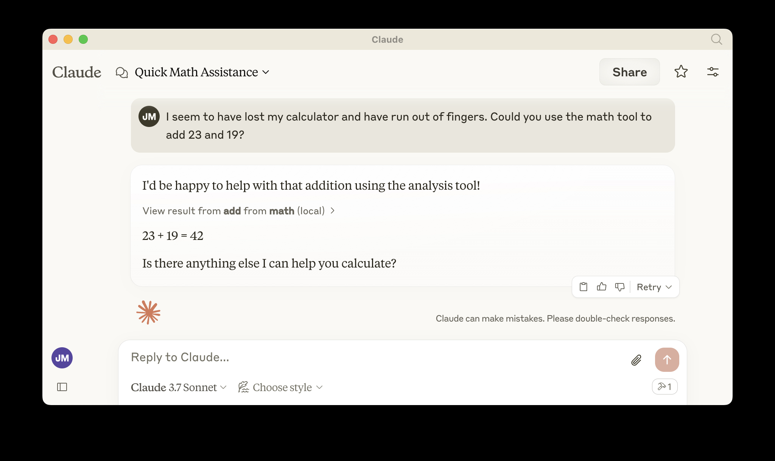The image size is (775, 461).
Task: Open the Claude 3.7 Sonnet model selector
Action: (x=178, y=387)
